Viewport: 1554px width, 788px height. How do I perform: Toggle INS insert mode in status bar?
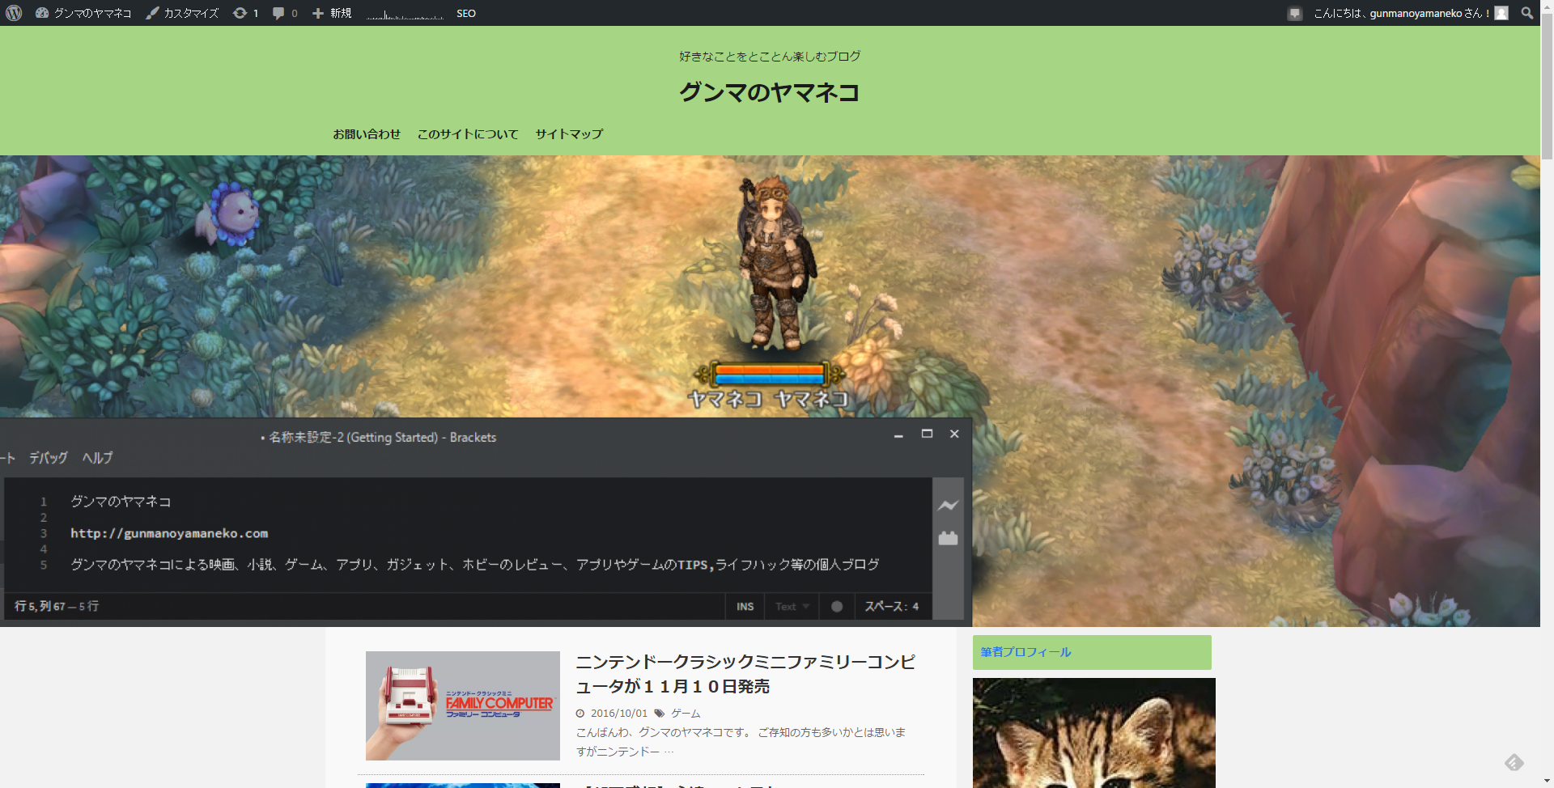tap(745, 607)
